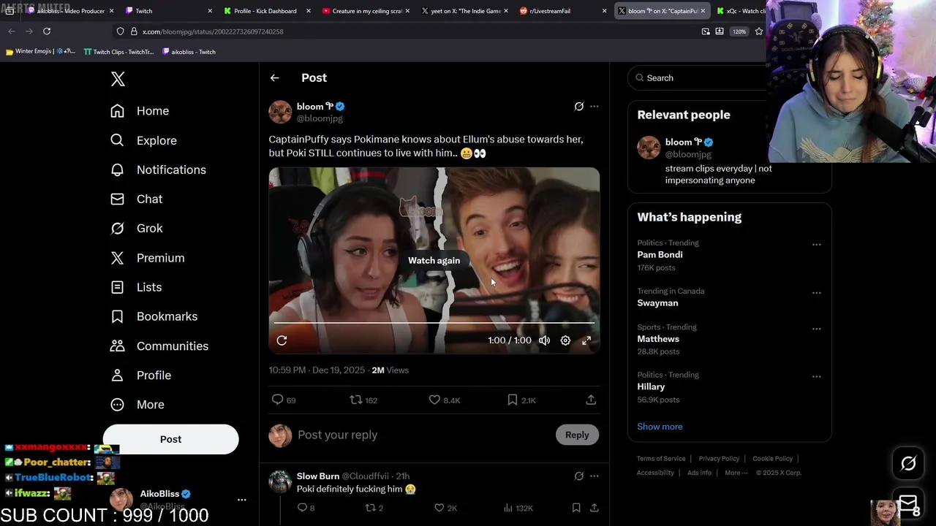
Task: Go back with the Post arrow
Action: [x=274, y=77]
